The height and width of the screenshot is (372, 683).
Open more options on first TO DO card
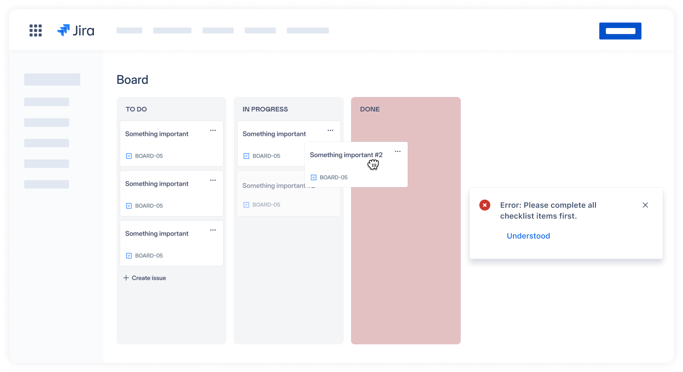coord(213,130)
